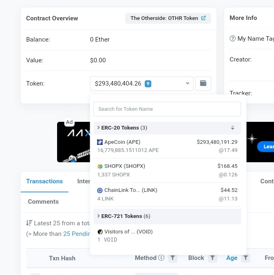
Task: Click the Search for Token Name field
Action: [x=167, y=109]
